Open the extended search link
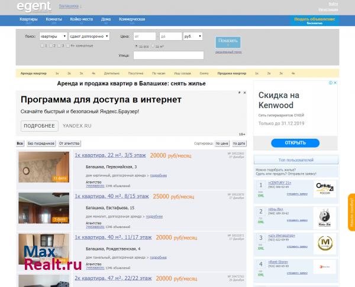The width and height of the screenshot is (355, 287). (228, 52)
